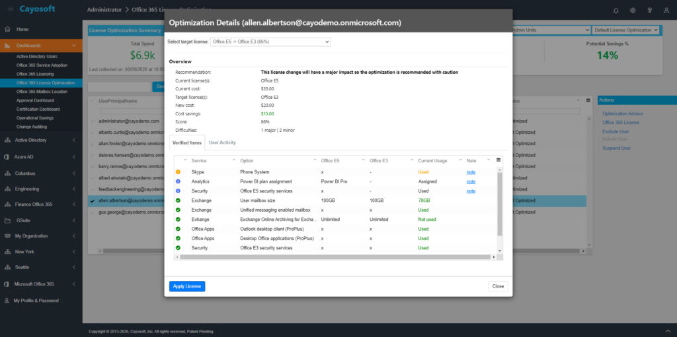Click the GSuite folder icon

coord(7,220)
